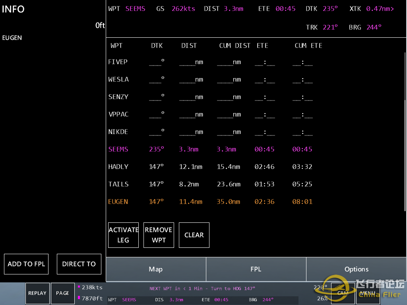Click the CUM ETE column header

[308, 46]
